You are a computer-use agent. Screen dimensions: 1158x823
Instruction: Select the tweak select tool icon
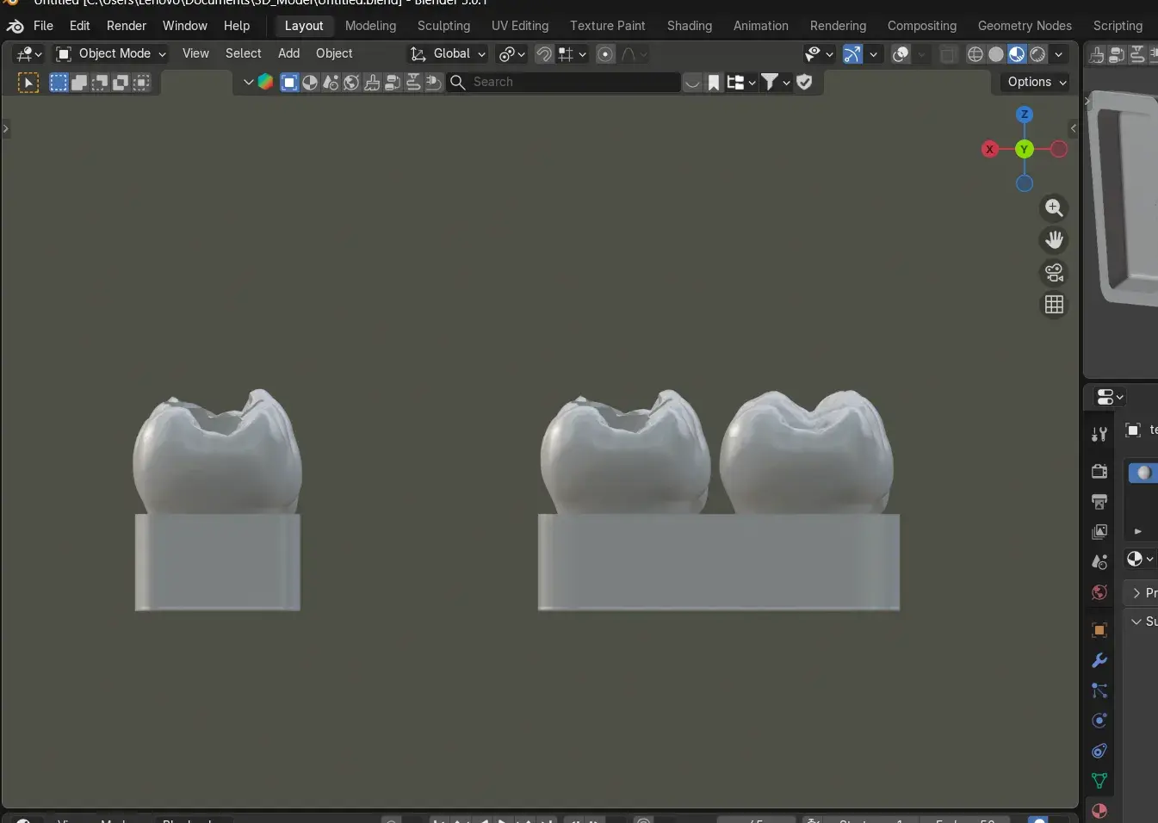(28, 83)
